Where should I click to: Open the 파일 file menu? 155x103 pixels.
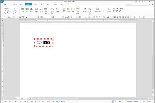[x=5, y=4]
